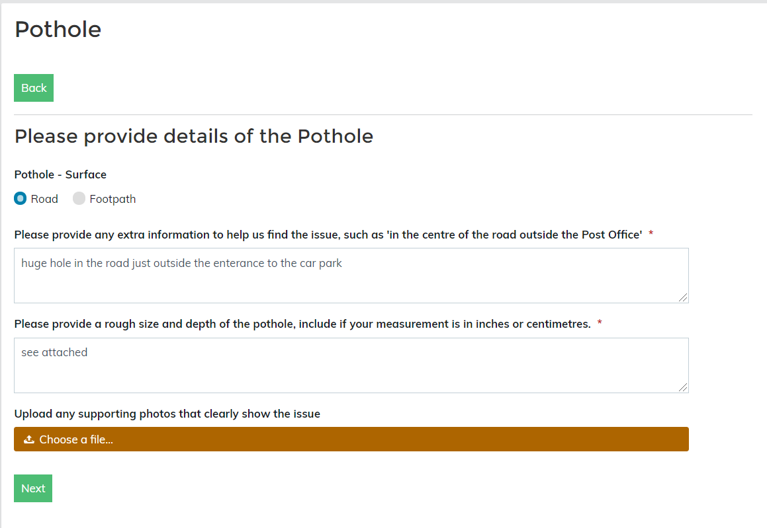This screenshot has width=767, height=528.
Task: Click the upload icon in the file chooser
Action: coord(29,439)
